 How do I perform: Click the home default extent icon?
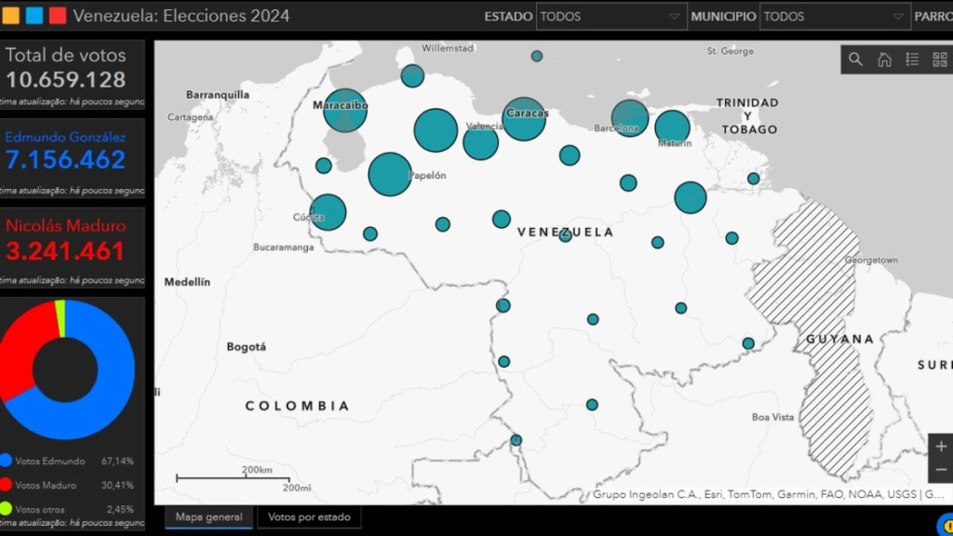(x=884, y=60)
